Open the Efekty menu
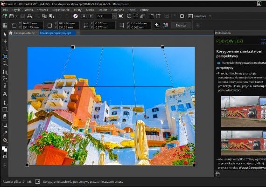266x187 pixels. [77, 10]
